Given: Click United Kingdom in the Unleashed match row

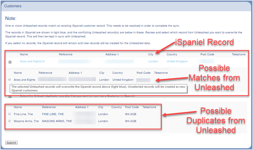Looking at the screenshot, I should coord(123,80).
